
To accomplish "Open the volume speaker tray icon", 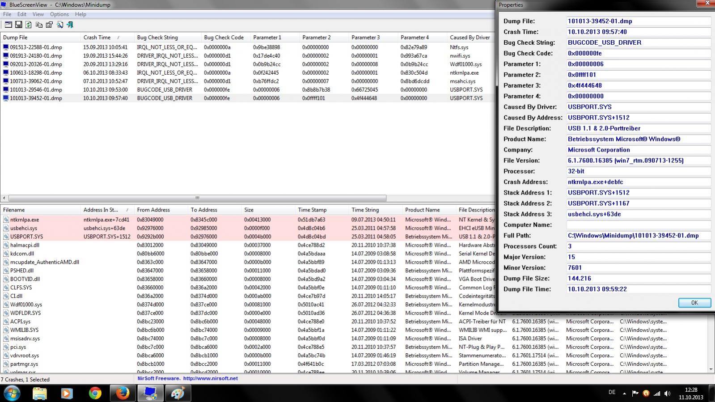I will pos(667,394).
